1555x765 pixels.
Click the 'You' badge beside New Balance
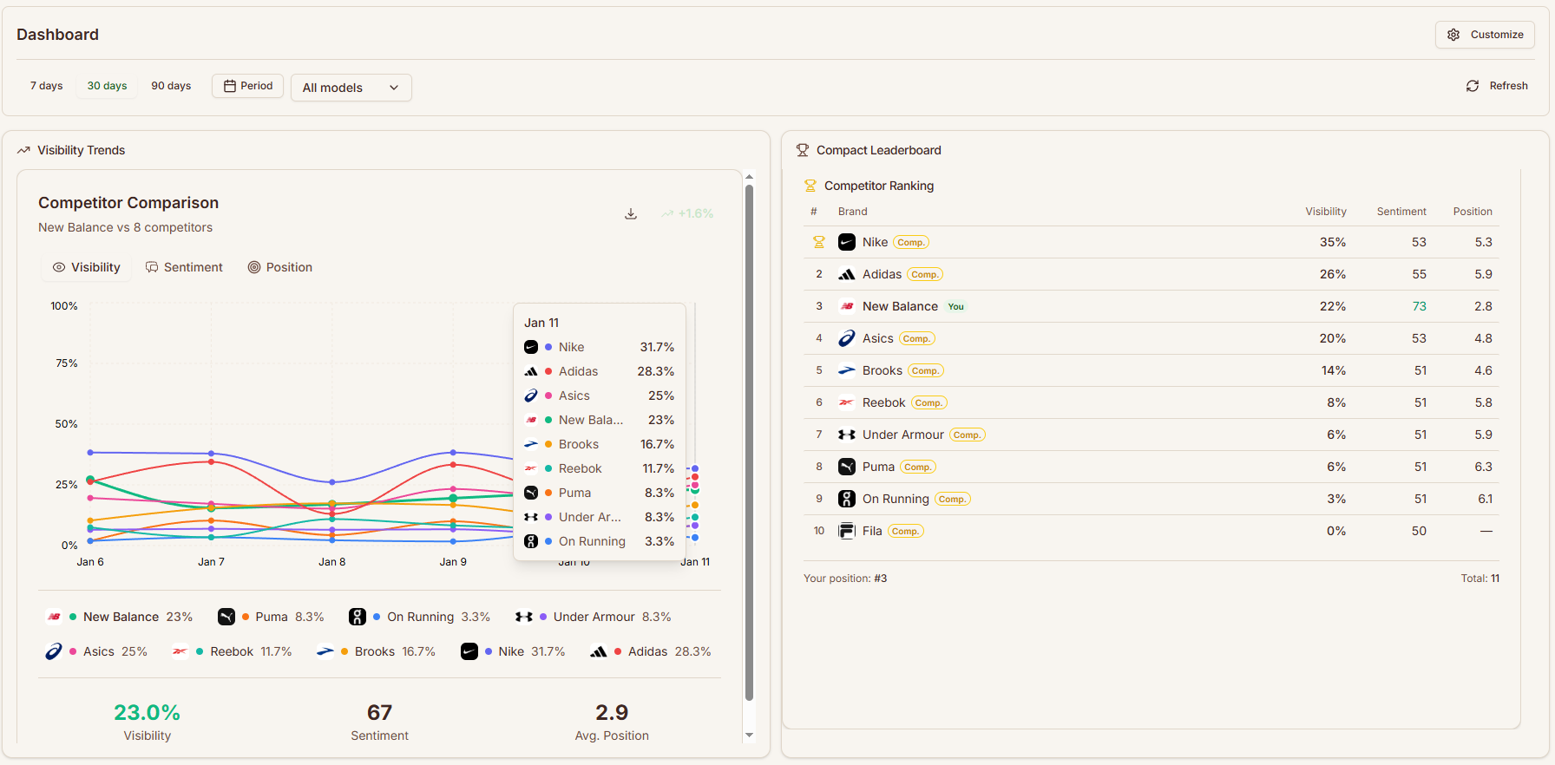[955, 306]
